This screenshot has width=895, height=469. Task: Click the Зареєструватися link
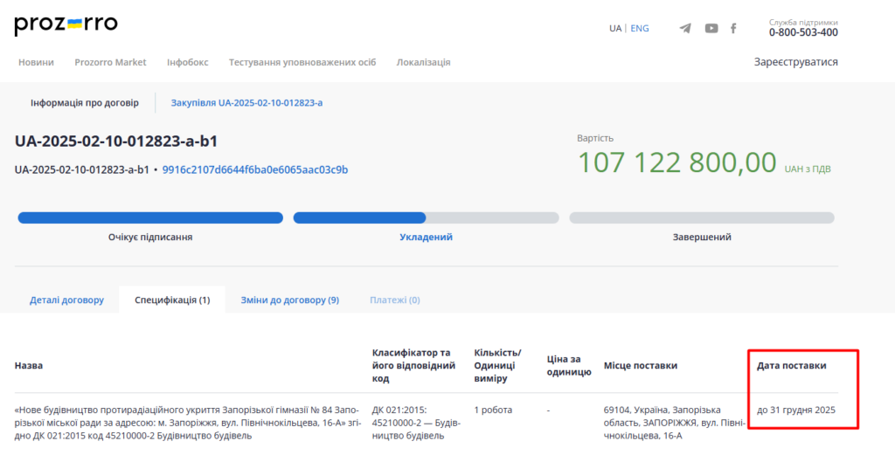pyautogui.click(x=795, y=62)
